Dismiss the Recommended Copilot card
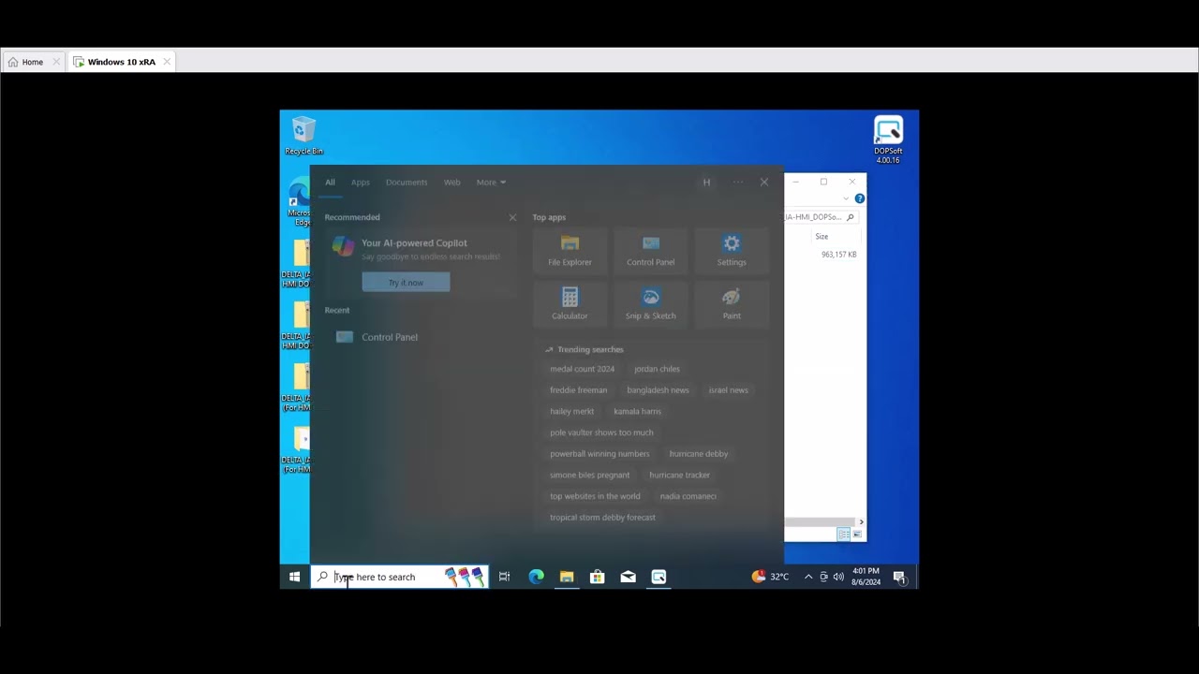Screen dimensions: 1199x674 (512, 217)
